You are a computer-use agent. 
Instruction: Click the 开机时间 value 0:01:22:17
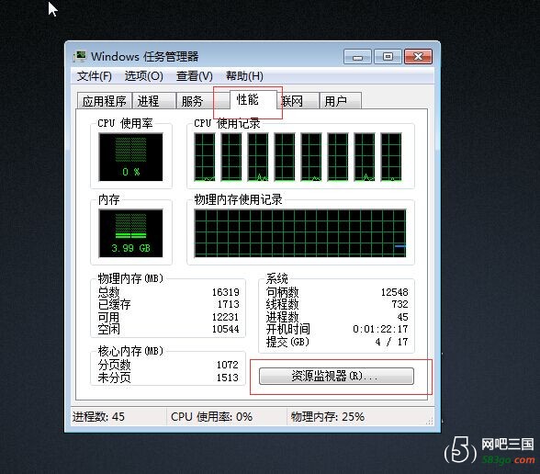click(380, 329)
